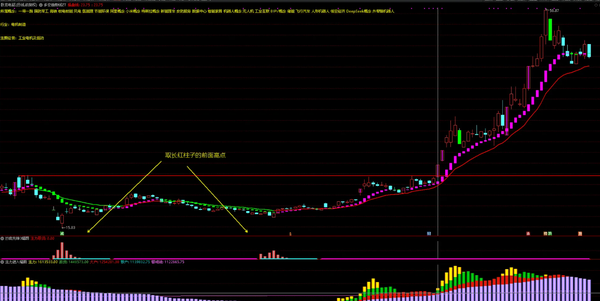Select the 取长红柱子的前面高点 text annotation
Viewport: 600px width, 301px height.
click(195, 156)
